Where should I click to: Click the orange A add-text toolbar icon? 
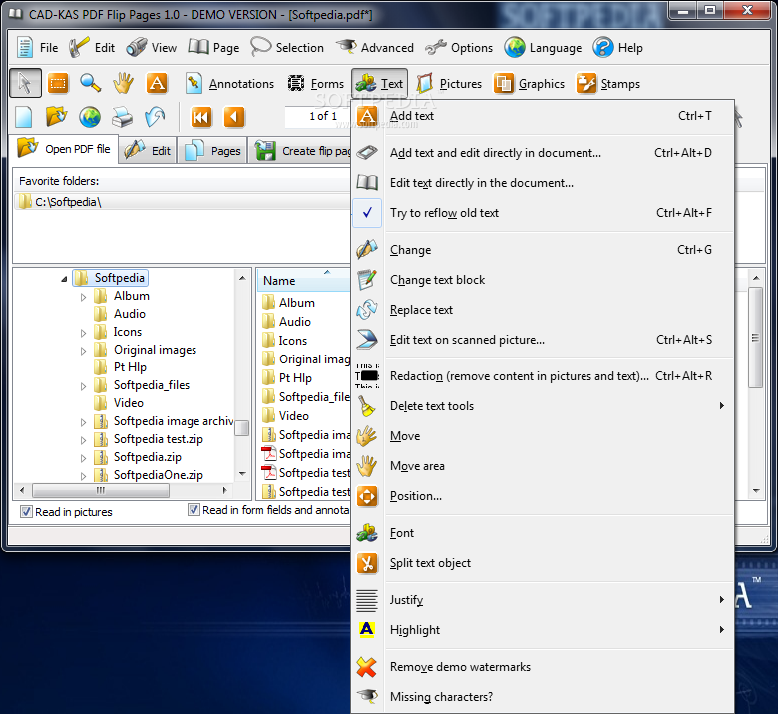coord(157,83)
